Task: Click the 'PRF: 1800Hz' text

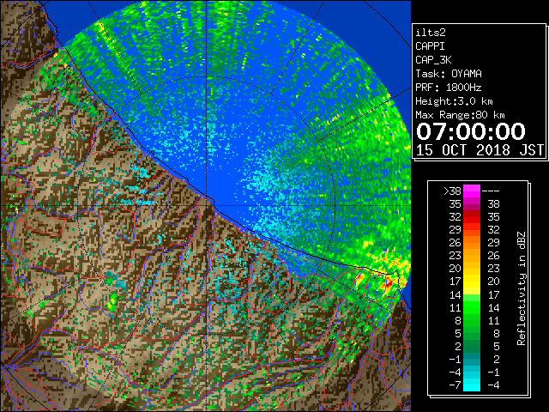Action: (x=449, y=88)
